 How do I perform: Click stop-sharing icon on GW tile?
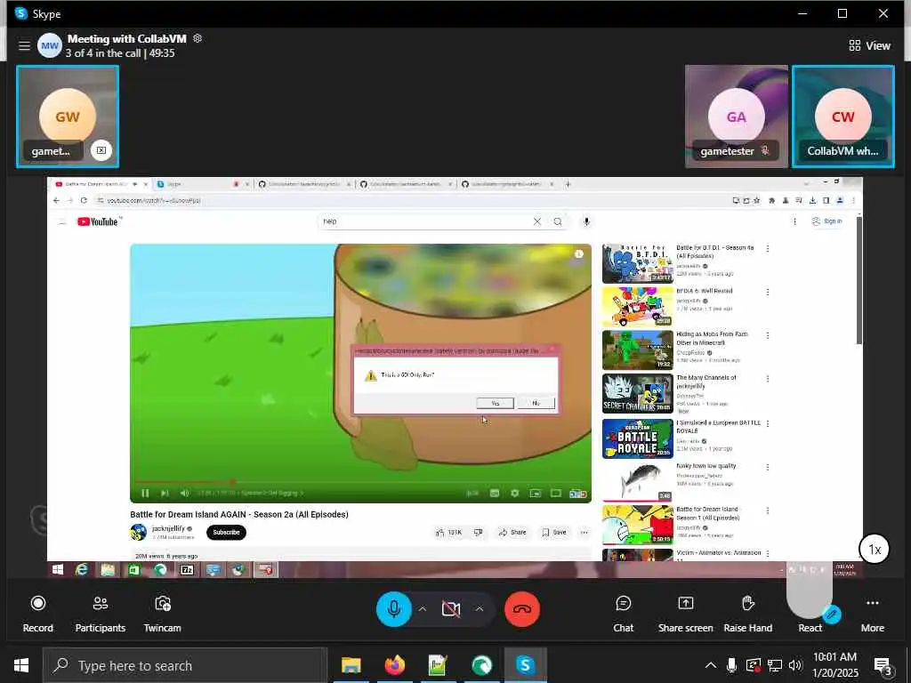point(101,150)
